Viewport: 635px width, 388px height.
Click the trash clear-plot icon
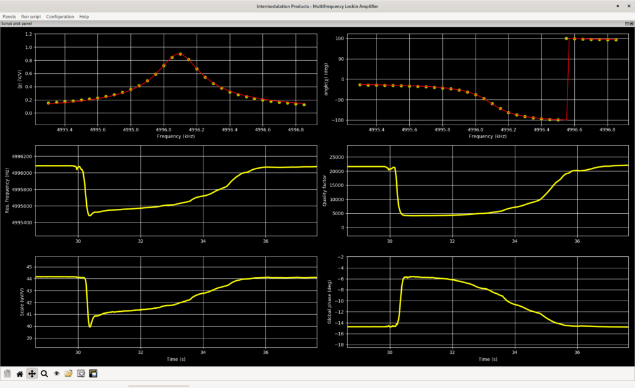point(7,374)
